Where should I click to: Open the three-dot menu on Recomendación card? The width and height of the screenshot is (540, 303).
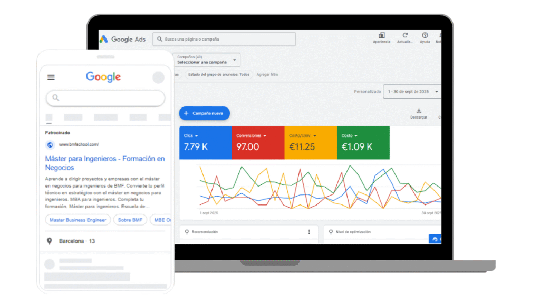[x=309, y=232]
